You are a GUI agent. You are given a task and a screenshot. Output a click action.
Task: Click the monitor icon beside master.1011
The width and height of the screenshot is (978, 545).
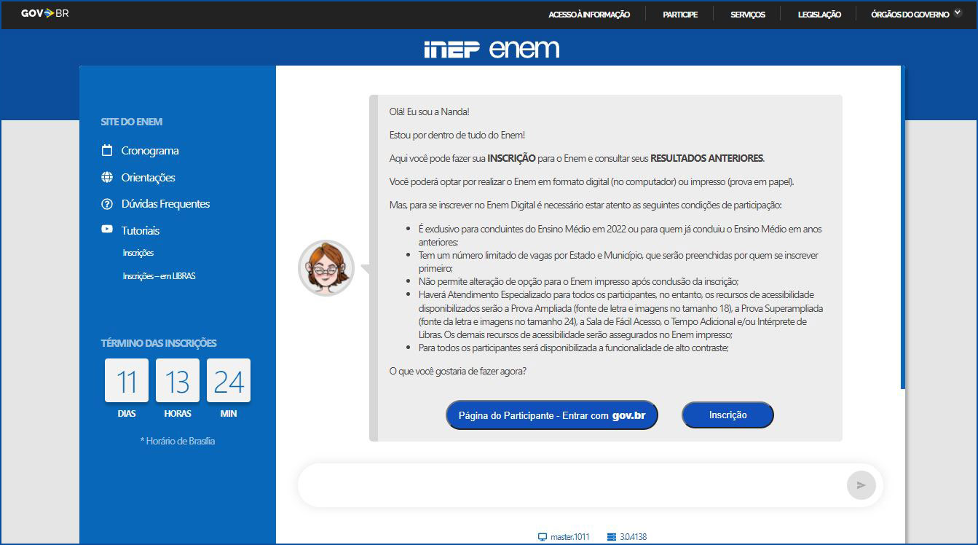pos(542,537)
